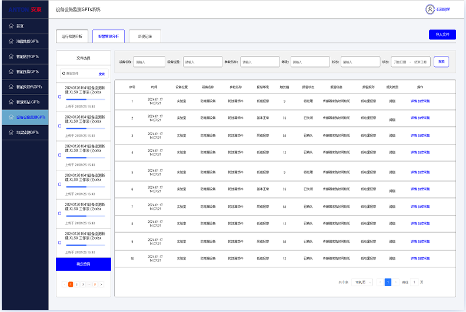Click 设备设施监测GPTs系统 page title
The height and width of the screenshot is (312, 466).
[x=78, y=9]
